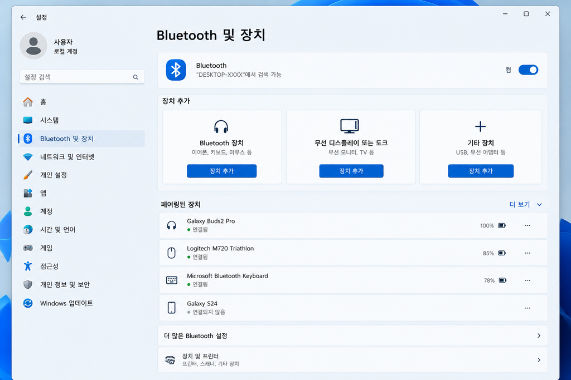
Task: Click the headphones icon in Bluetooth 장치 card
Action: pyautogui.click(x=221, y=127)
